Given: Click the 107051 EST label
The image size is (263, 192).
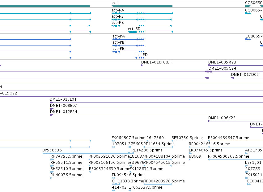Looking at the screenshot, I should pos(119,144).
